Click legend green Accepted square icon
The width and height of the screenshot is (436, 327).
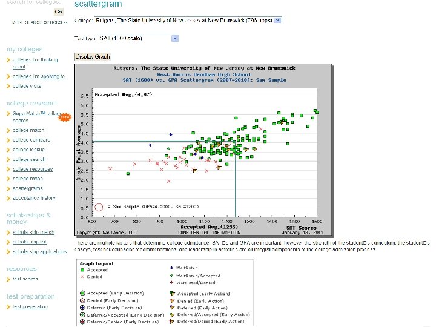82,270
